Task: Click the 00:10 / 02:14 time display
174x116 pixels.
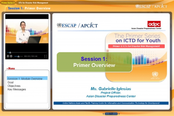Action: click(31, 56)
